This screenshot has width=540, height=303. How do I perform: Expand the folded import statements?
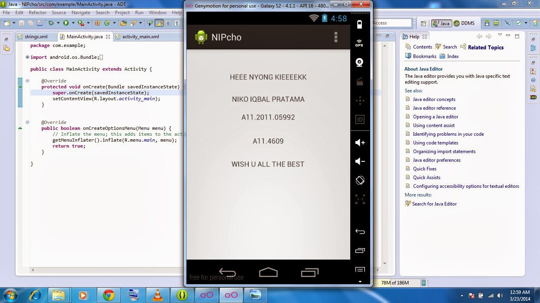tap(27, 57)
